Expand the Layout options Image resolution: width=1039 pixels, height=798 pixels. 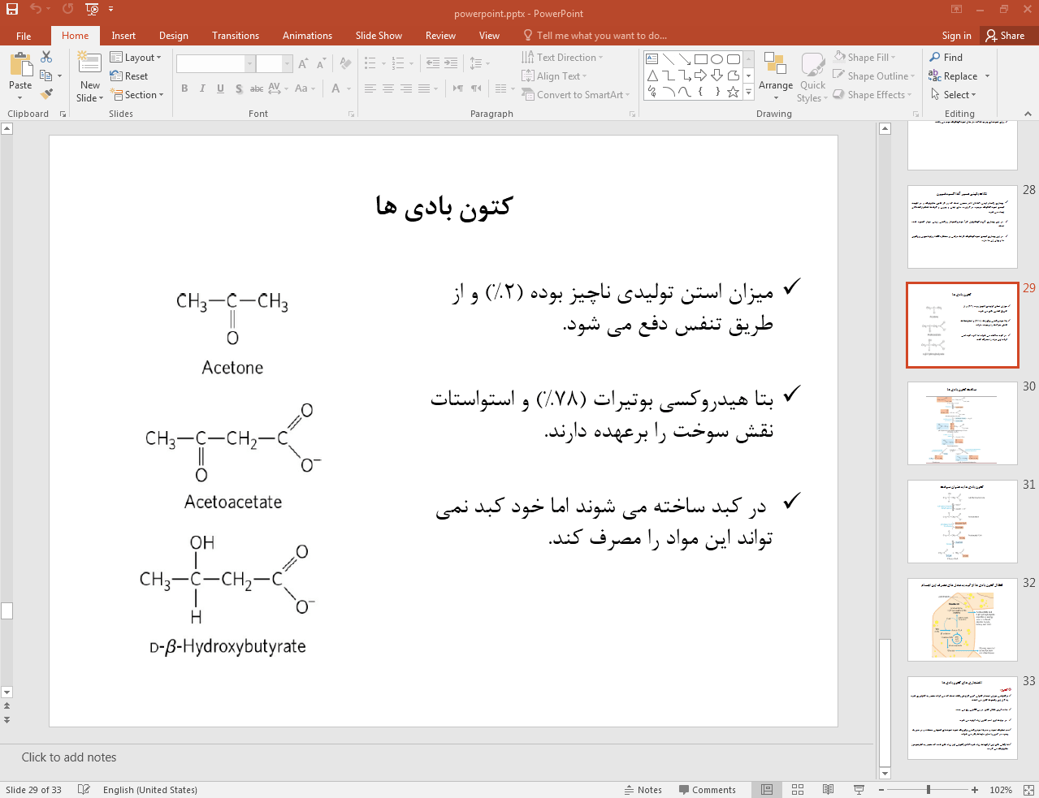(136, 57)
